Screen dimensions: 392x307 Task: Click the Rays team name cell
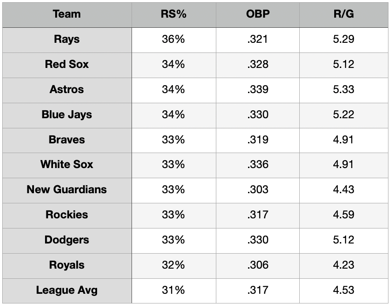point(67,39)
